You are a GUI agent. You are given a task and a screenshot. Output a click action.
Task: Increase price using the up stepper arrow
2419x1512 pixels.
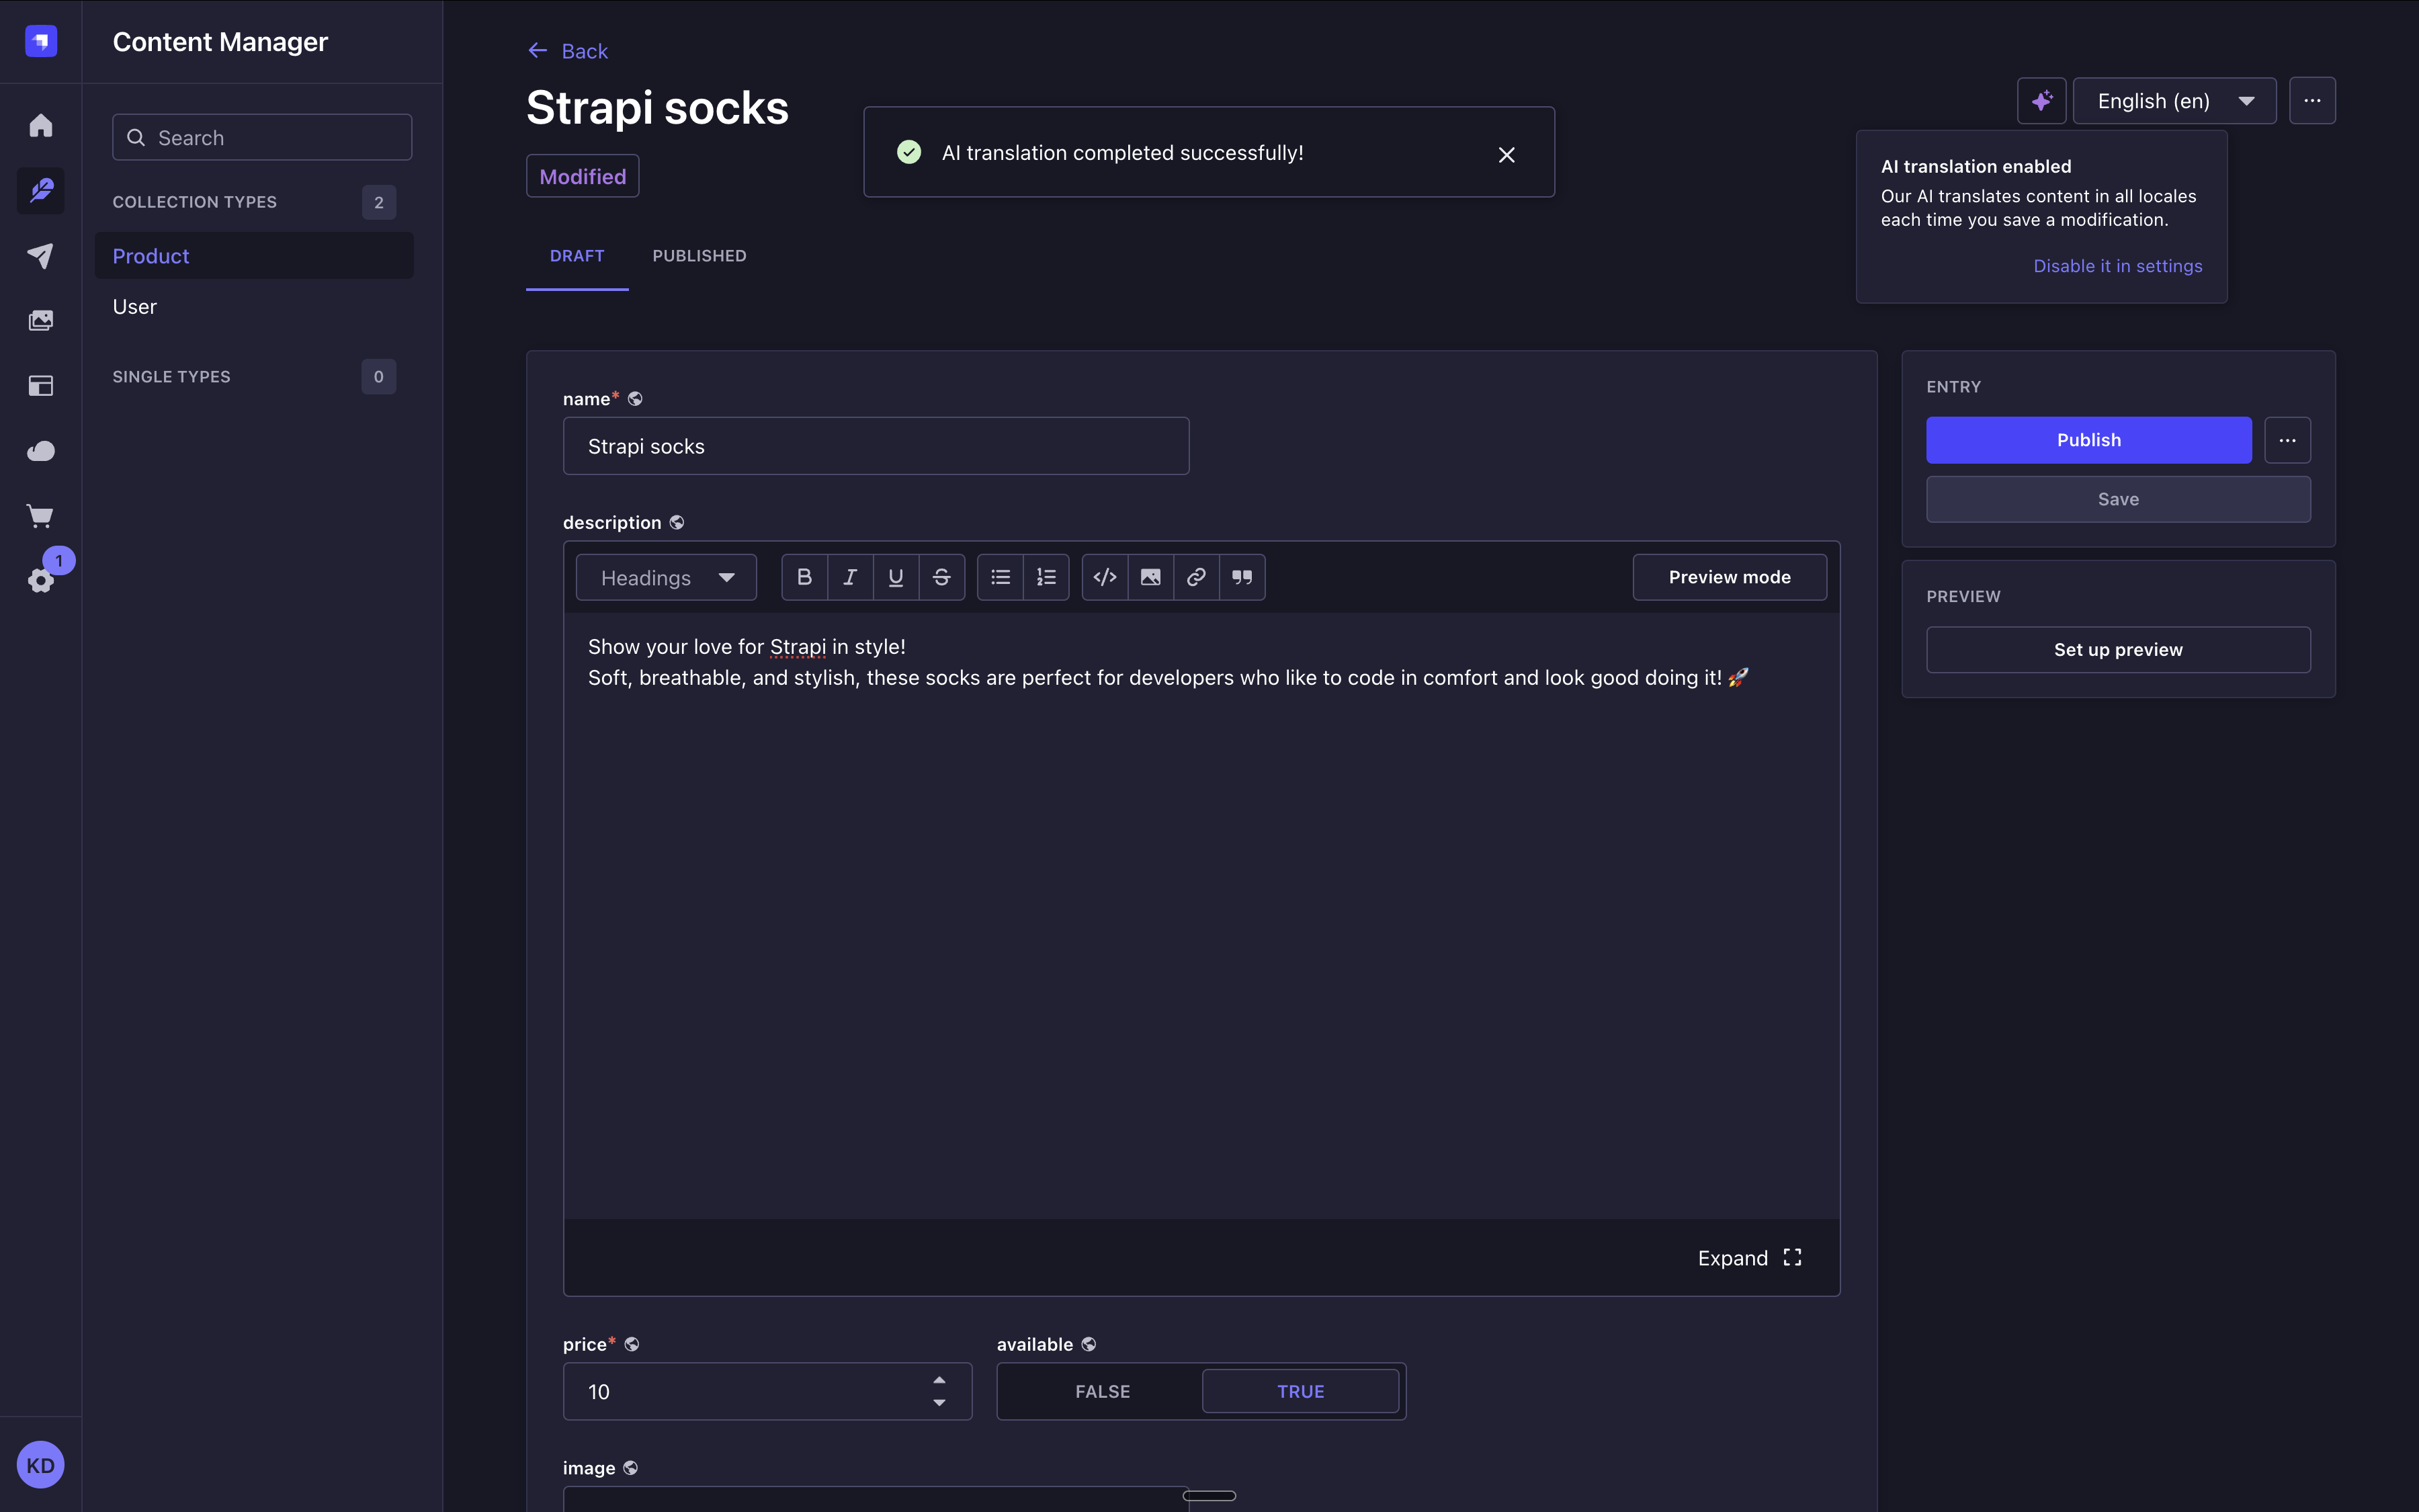click(939, 1380)
